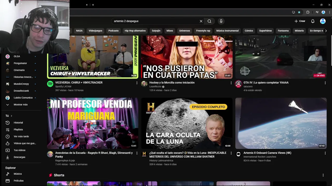Open options for Artemis II Onboard Camera video
The image size is (332, 186).
325,153
